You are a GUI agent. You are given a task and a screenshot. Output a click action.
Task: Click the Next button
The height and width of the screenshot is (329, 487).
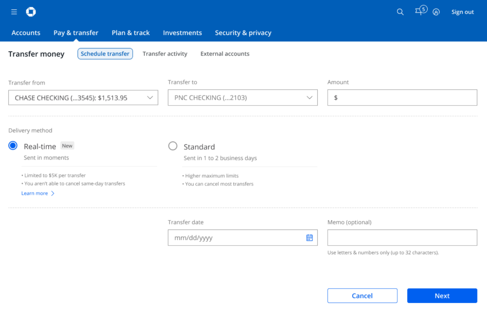click(442, 296)
